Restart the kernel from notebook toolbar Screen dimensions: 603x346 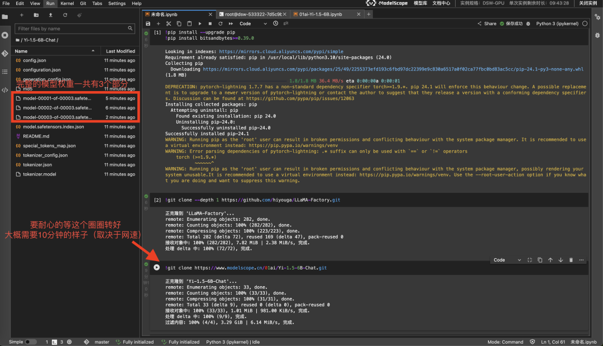[221, 23]
